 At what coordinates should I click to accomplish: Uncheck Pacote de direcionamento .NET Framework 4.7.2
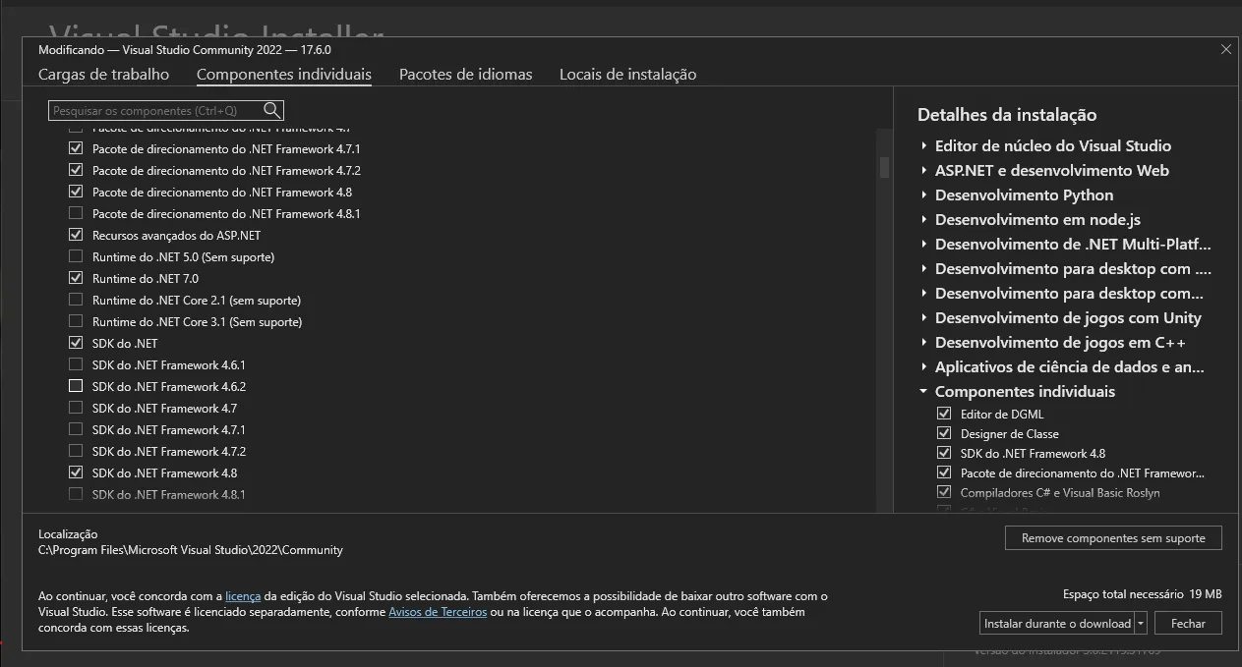point(76,171)
